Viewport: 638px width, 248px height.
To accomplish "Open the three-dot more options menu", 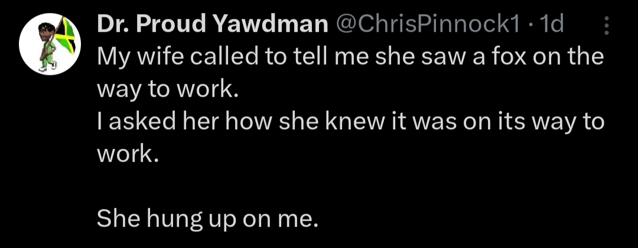I will click(x=606, y=25).
